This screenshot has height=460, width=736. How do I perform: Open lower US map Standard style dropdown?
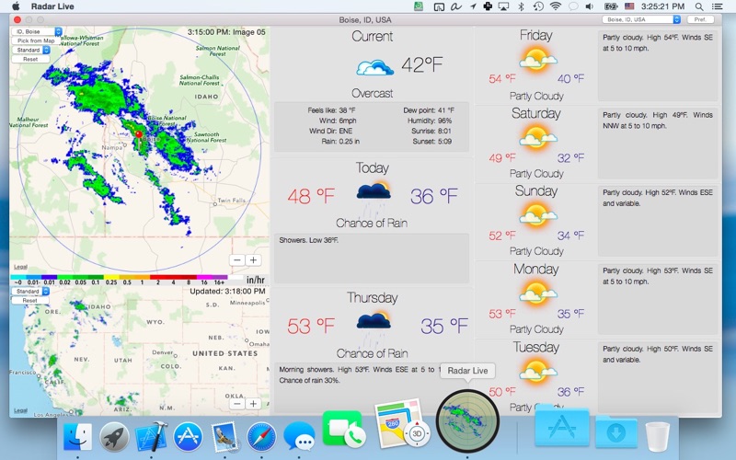[x=30, y=291]
